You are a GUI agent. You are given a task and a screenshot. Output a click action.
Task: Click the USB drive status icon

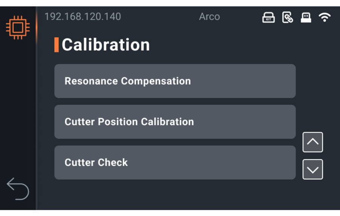pos(306,17)
